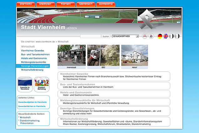Open the Viernheimer Gewerbe content heading
Image resolution: width=199 pixels, height=133 pixels.
click(x=74, y=74)
